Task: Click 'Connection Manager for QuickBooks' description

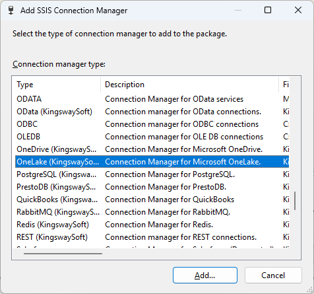Action: pyautogui.click(x=170, y=200)
